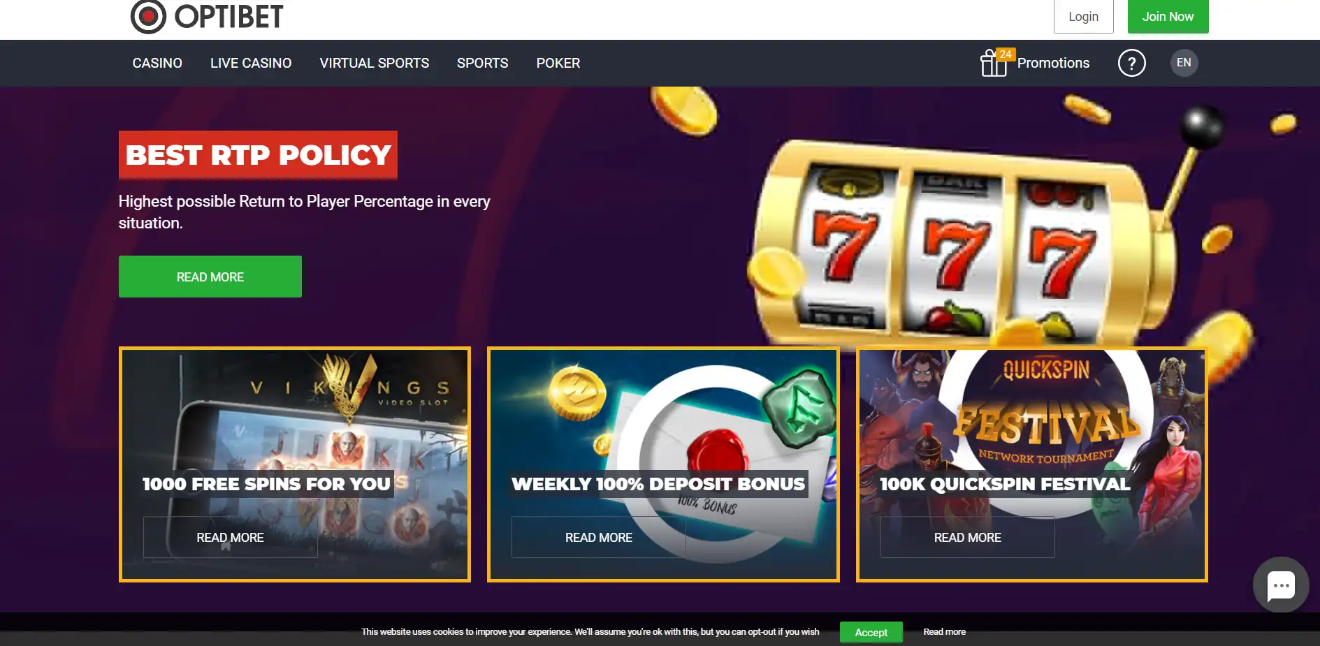Read more about 100K Quickspin Festival

click(x=968, y=537)
